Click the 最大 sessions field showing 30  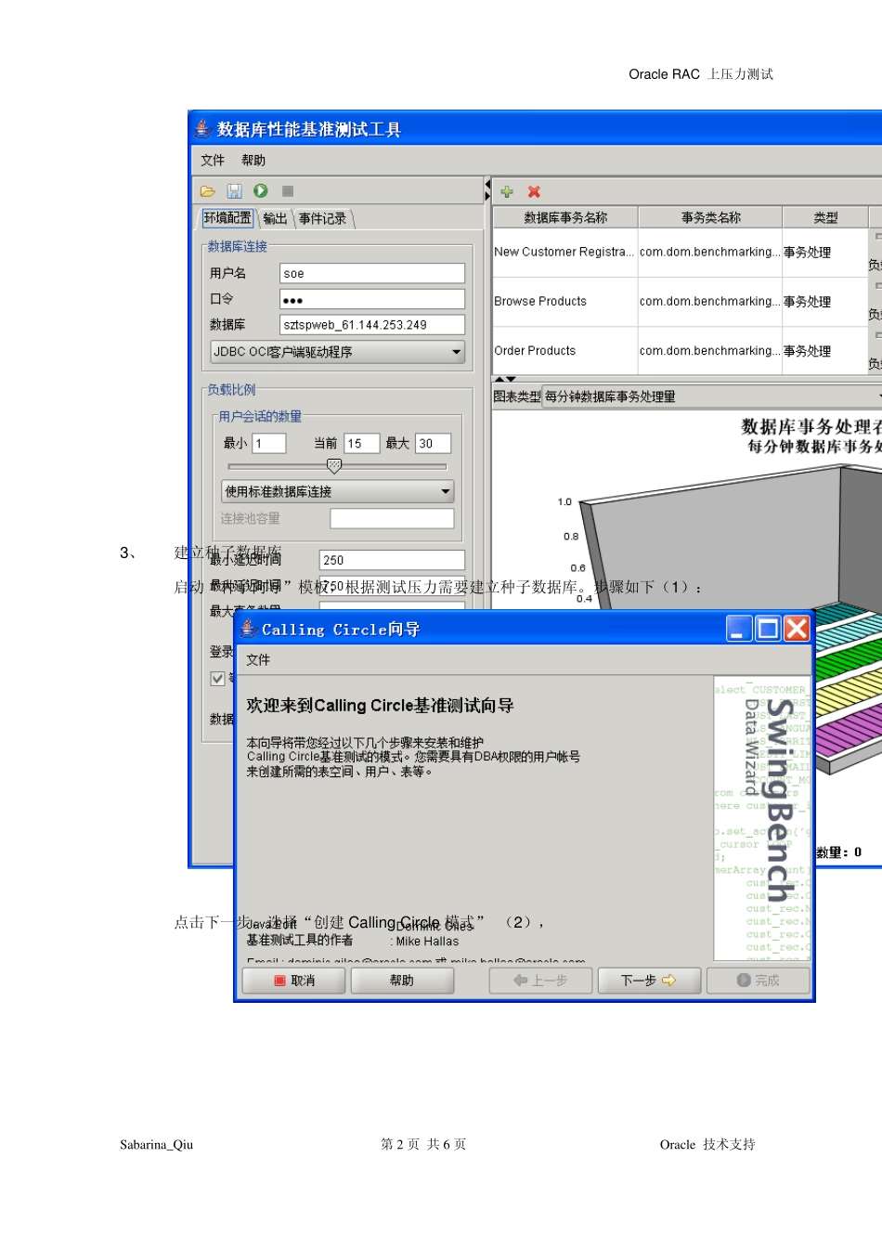pyautogui.click(x=433, y=444)
